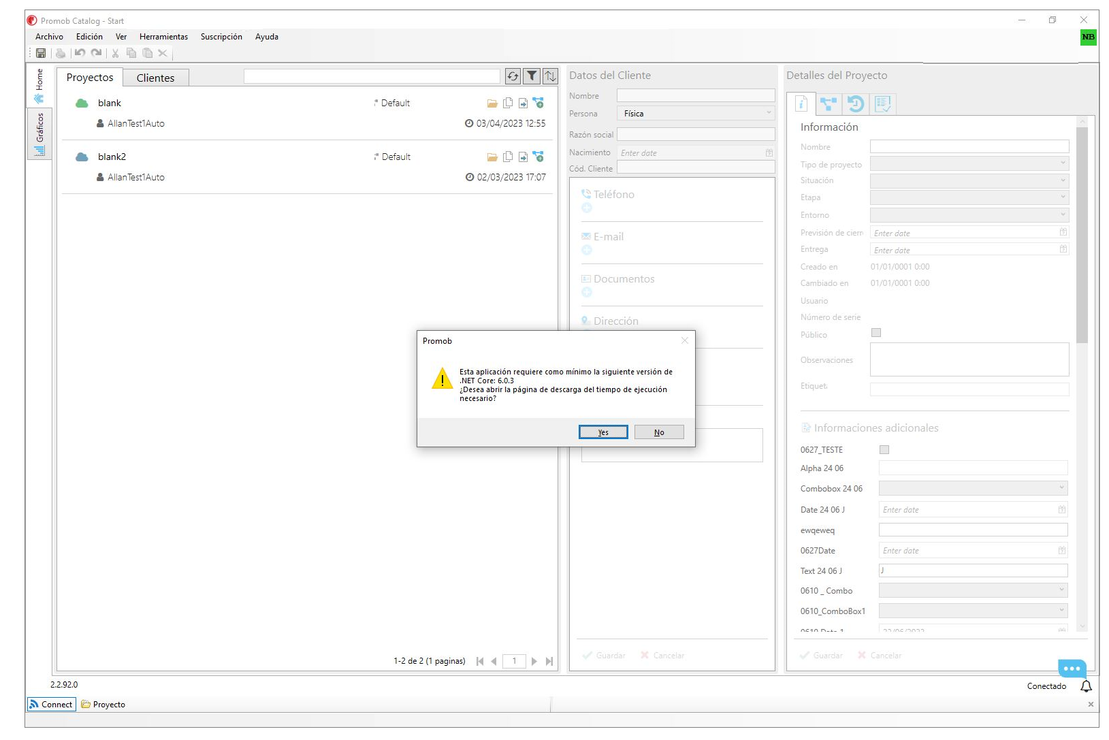Open the project history clock tab icon
The height and width of the screenshot is (740, 1109).
pyautogui.click(x=855, y=103)
